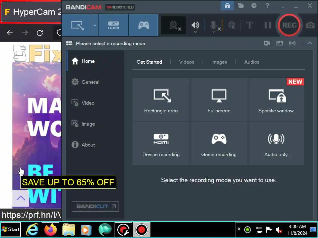Open the About section

tap(96, 145)
